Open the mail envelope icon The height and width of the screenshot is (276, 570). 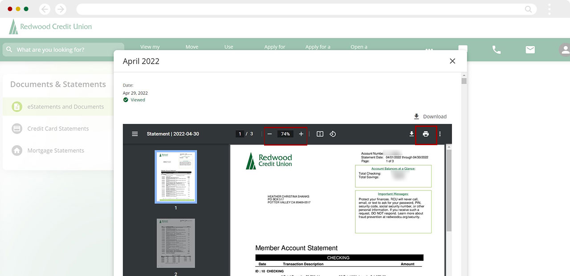[530, 49]
